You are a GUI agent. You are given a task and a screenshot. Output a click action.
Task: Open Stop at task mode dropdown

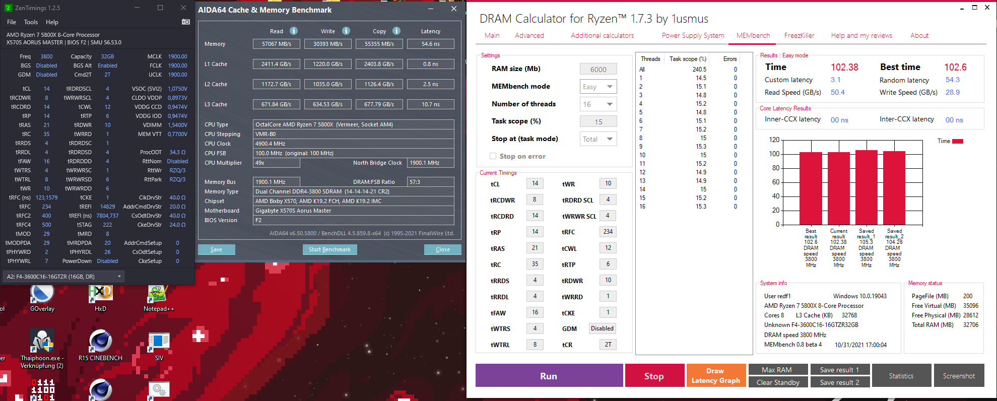599,139
